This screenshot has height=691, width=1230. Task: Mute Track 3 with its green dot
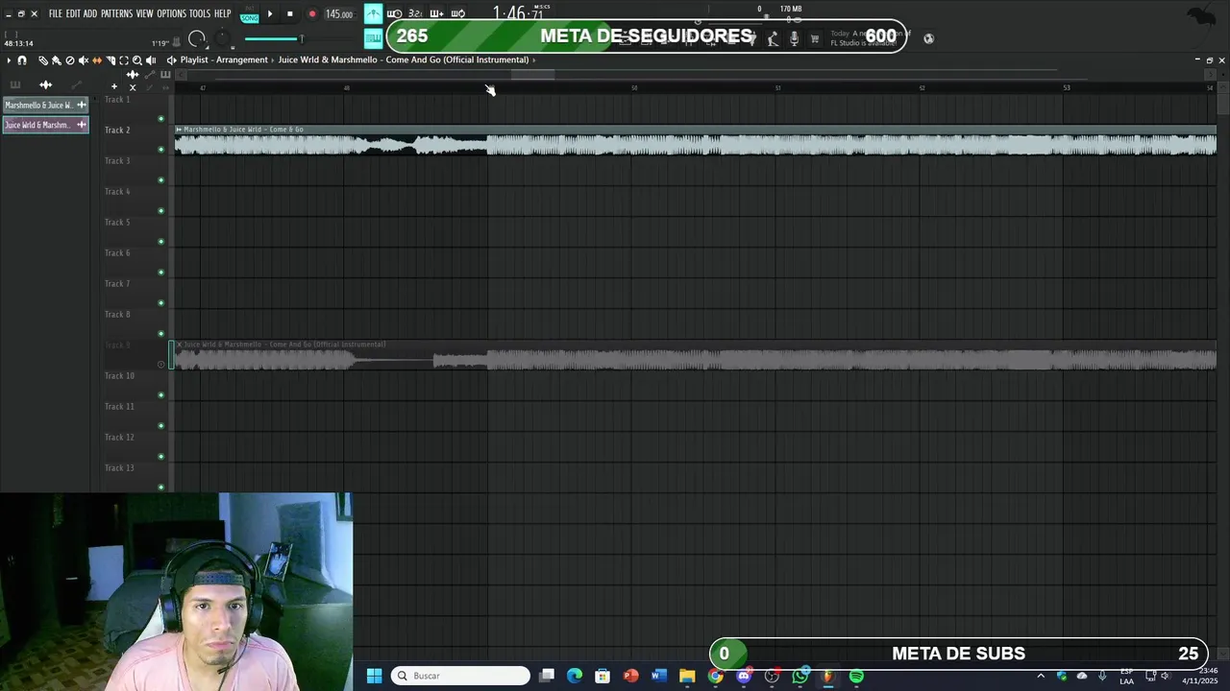(x=160, y=180)
